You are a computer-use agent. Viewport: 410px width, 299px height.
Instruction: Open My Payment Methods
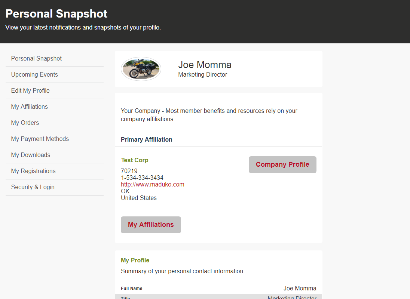pyautogui.click(x=40, y=139)
